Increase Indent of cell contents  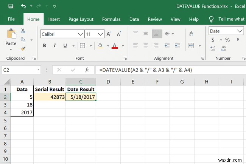177,46
